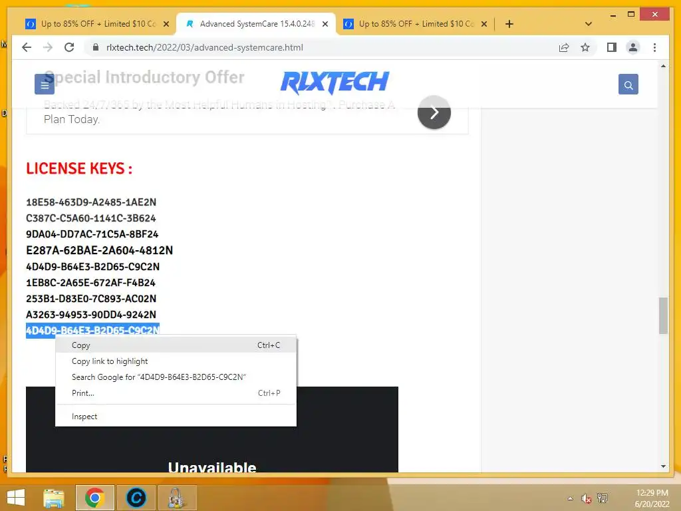Click the key A3263-94953-90DD4-9242N
Image resolution: width=681 pixels, height=511 pixels.
[90, 315]
